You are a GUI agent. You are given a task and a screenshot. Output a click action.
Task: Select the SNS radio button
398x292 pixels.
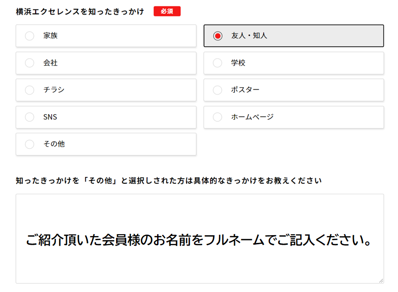(x=30, y=117)
